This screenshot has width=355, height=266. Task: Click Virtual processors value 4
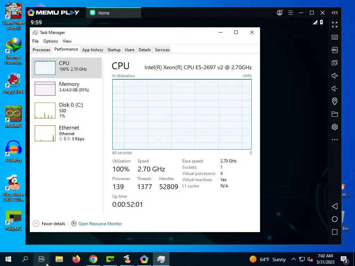point(222,174)
